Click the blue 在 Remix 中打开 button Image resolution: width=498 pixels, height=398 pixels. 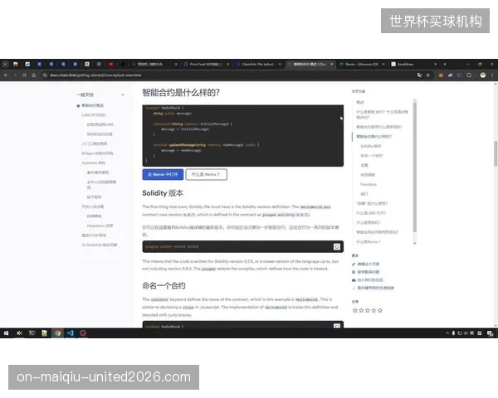tap(163, 175)
